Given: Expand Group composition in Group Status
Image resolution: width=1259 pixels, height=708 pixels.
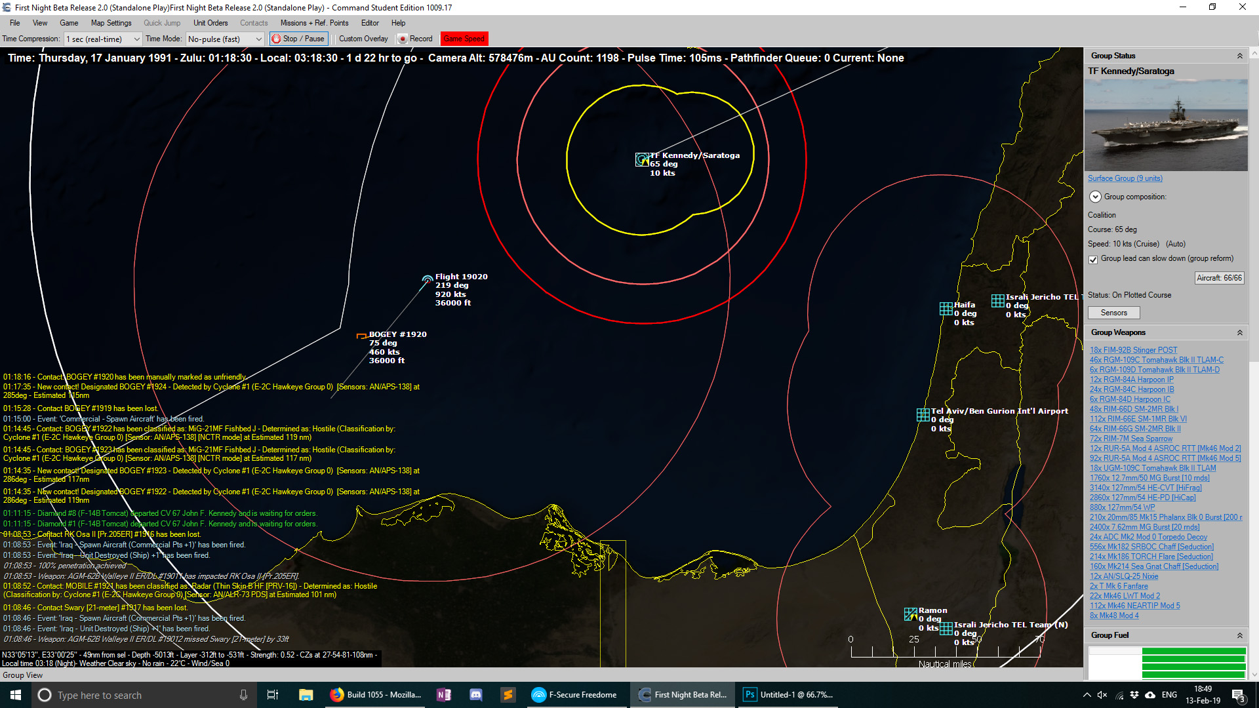Looking at the screenshot, I should tap(1094, 197).
